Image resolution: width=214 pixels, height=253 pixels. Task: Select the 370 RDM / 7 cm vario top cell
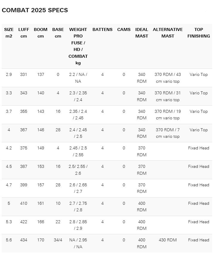coord(168,133)
